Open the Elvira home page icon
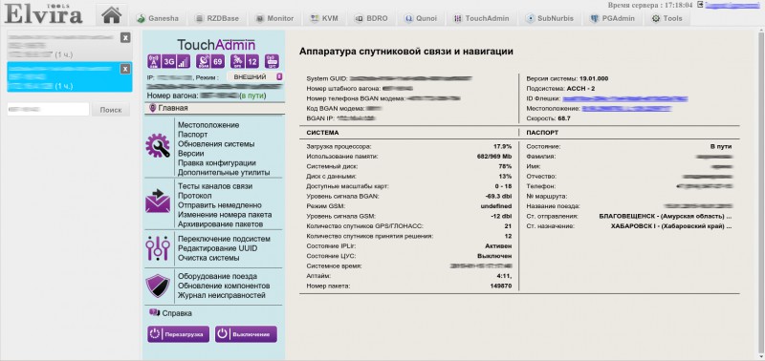This screenshot has width=765, height=361. 111,14
